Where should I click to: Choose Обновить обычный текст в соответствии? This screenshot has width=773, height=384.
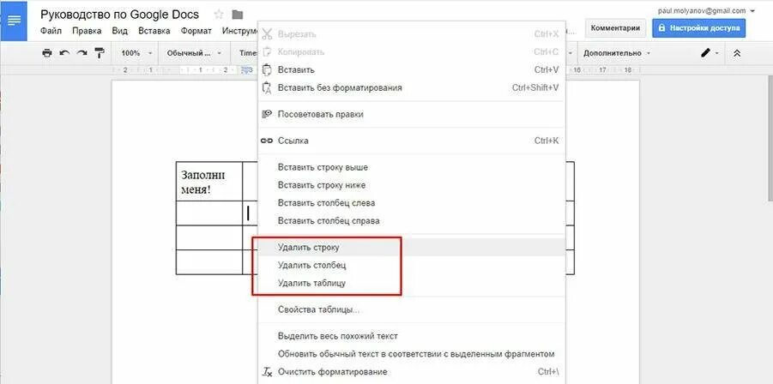click(411, 354)
